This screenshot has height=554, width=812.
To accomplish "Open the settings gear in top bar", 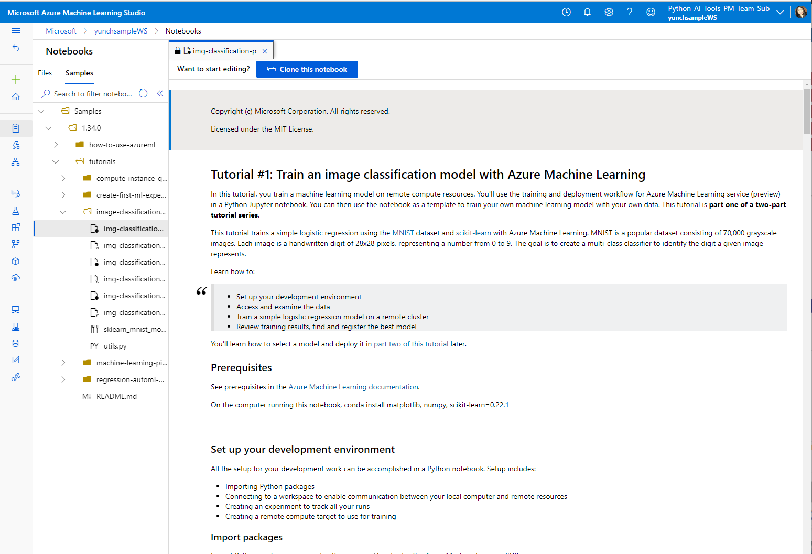I will pyautogui.click(x=609, y=12).
